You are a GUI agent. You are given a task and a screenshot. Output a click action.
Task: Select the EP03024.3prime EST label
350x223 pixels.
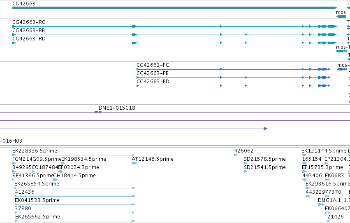tap(79, 167)
